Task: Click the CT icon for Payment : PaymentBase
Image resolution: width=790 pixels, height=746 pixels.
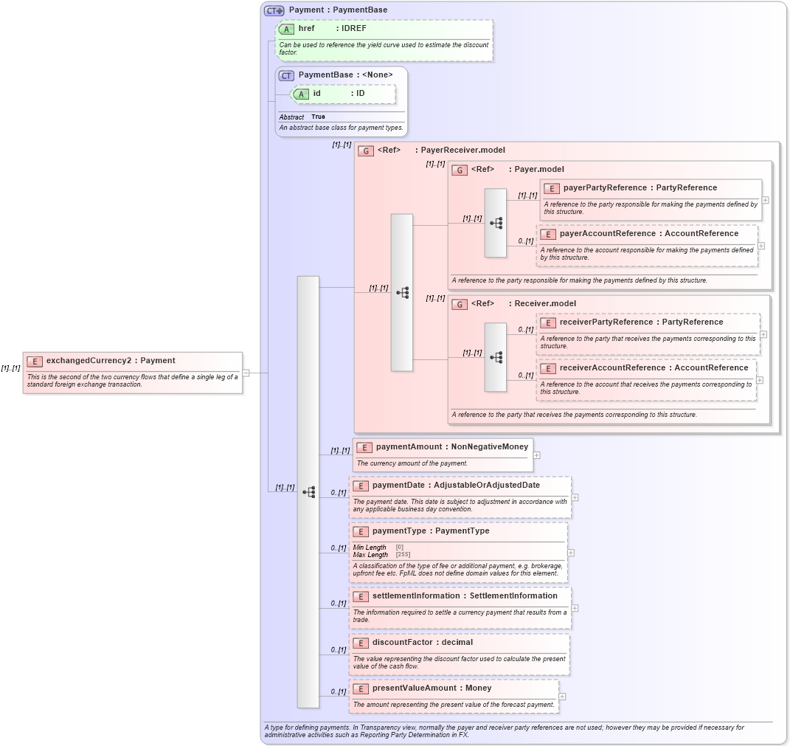Action: tap(273, 10)
